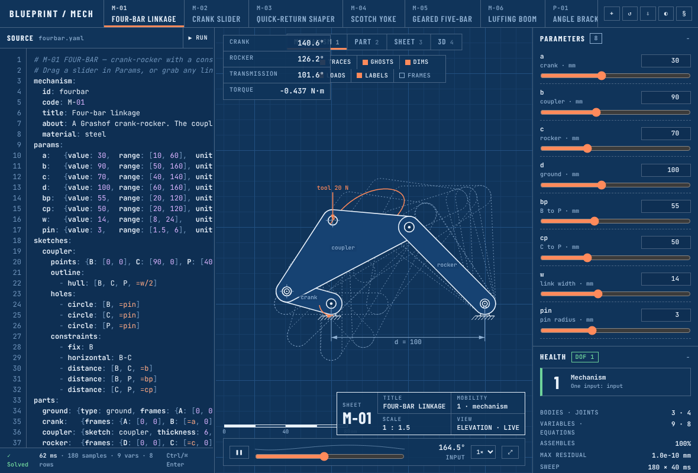Click the ground 'd' parameter slider
Screen dimensions: 698x473
[615, 185]
